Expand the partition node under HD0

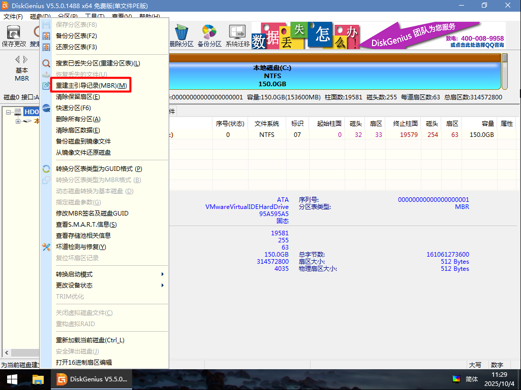pos(18,121)
